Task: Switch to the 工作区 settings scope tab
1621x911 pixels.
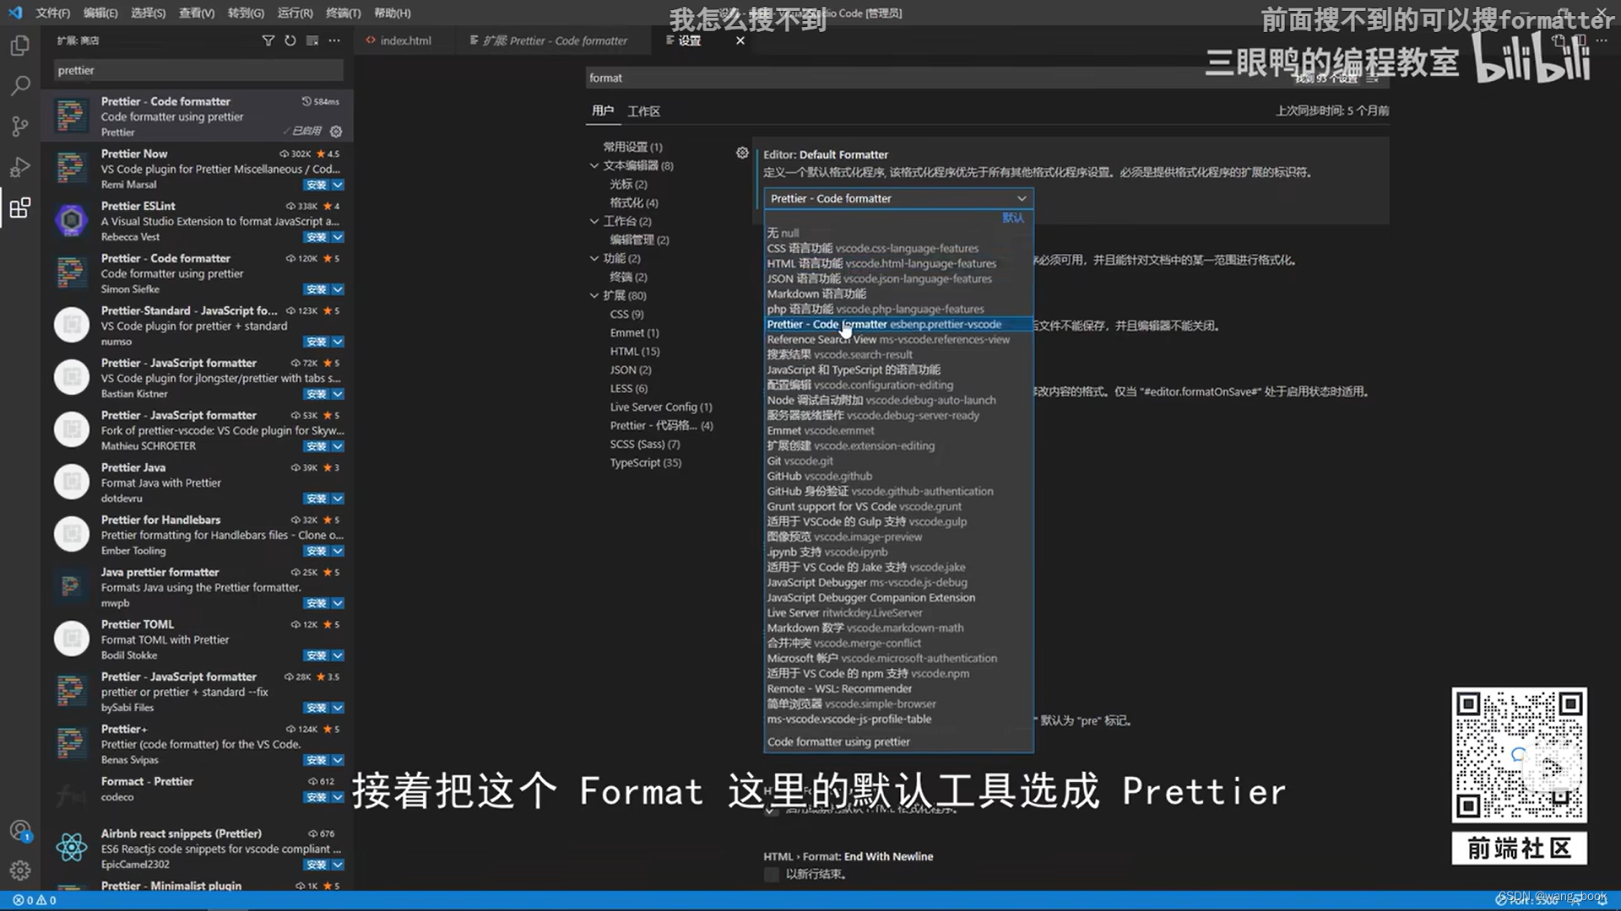Action: 643,111
